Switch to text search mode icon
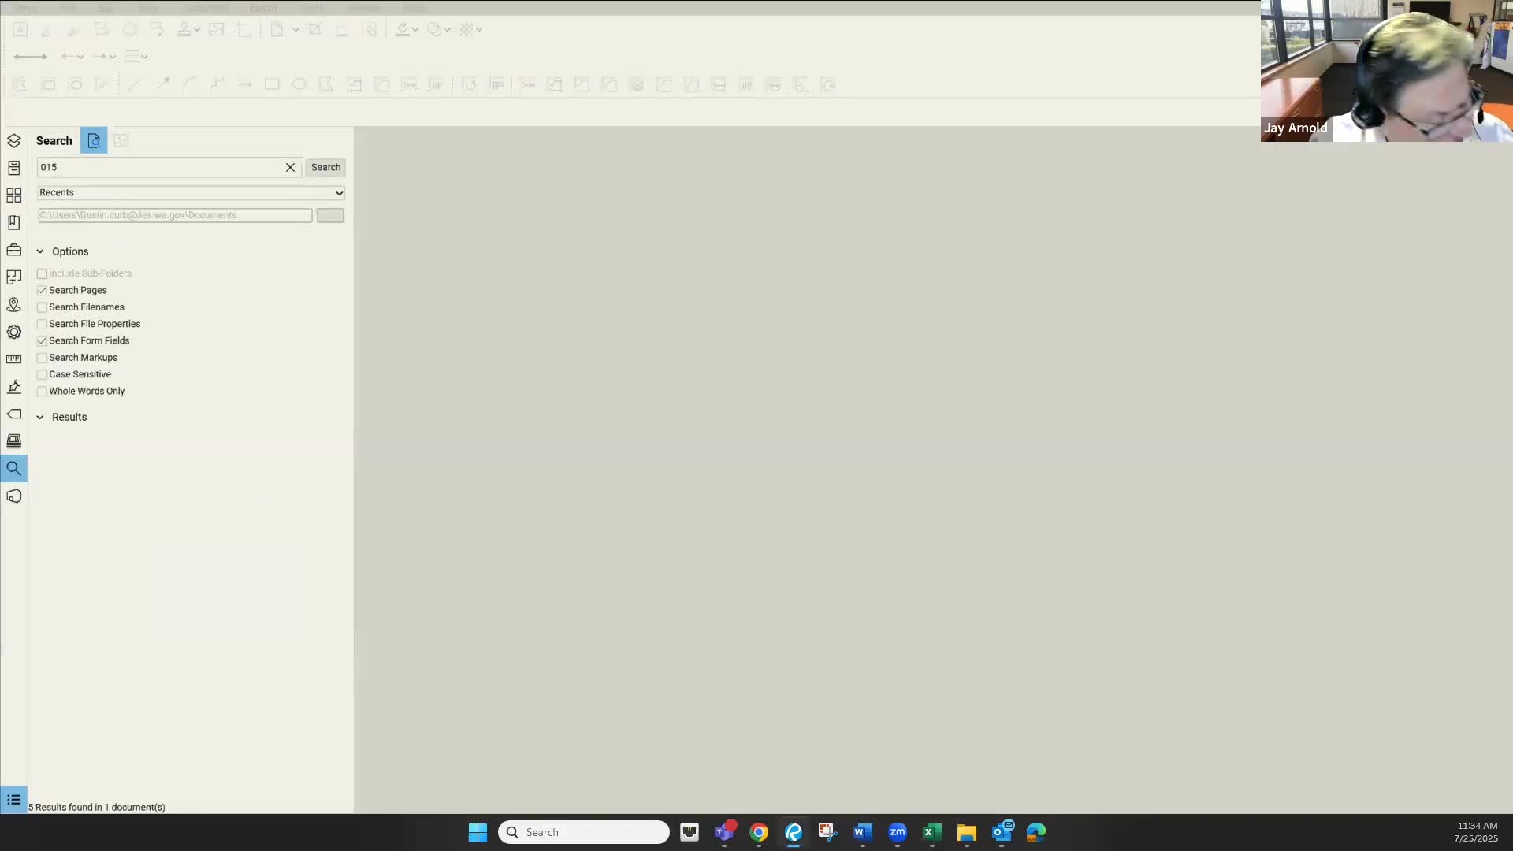 (94, 140)
